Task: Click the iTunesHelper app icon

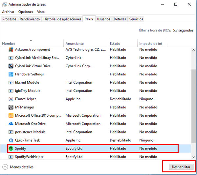Action: pos(11,99)
